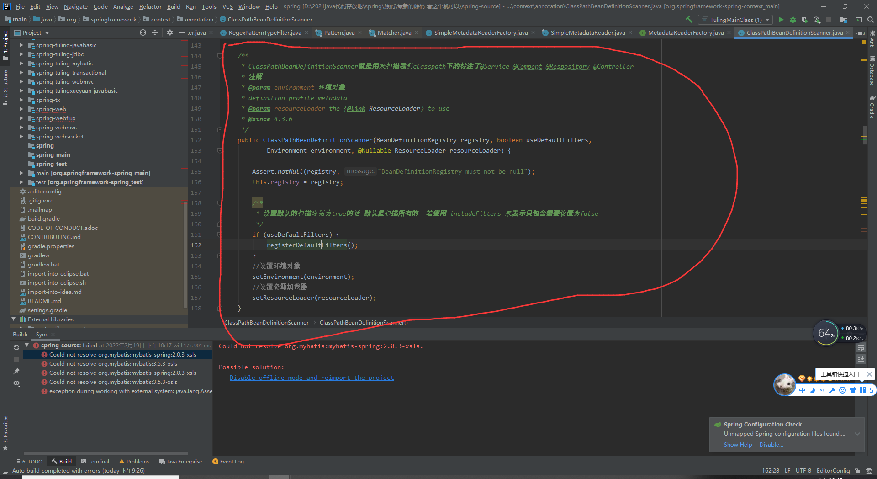Switch to the Pattern.java tab

(x=339, y=32)
